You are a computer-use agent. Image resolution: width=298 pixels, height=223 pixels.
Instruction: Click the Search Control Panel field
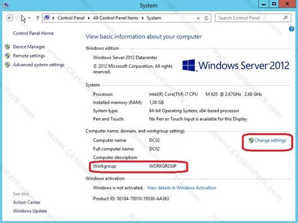tap(253, 18)
